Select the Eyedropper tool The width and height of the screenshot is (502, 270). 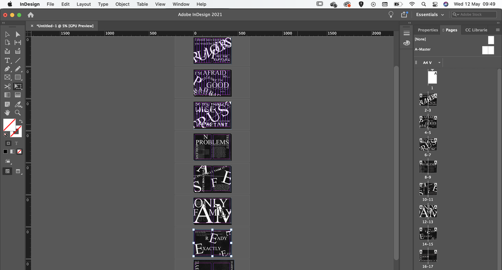click(x=18, y=104)
